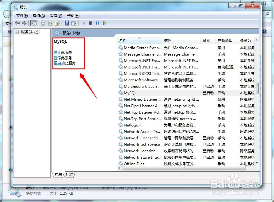Click the 网络访问保护(NAP)... description text
Screen dimensions: 274x202
pos(181,132)
